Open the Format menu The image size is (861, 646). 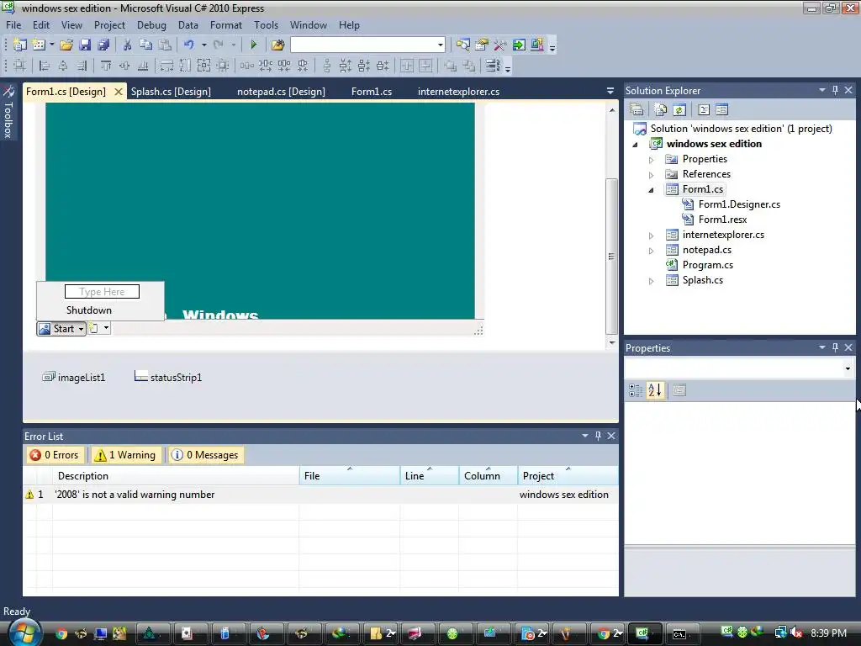click(x=225, y=25)
